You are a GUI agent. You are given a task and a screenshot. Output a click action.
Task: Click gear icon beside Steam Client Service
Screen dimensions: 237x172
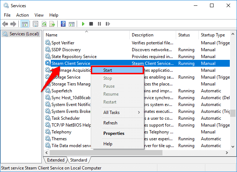point(48,63)
